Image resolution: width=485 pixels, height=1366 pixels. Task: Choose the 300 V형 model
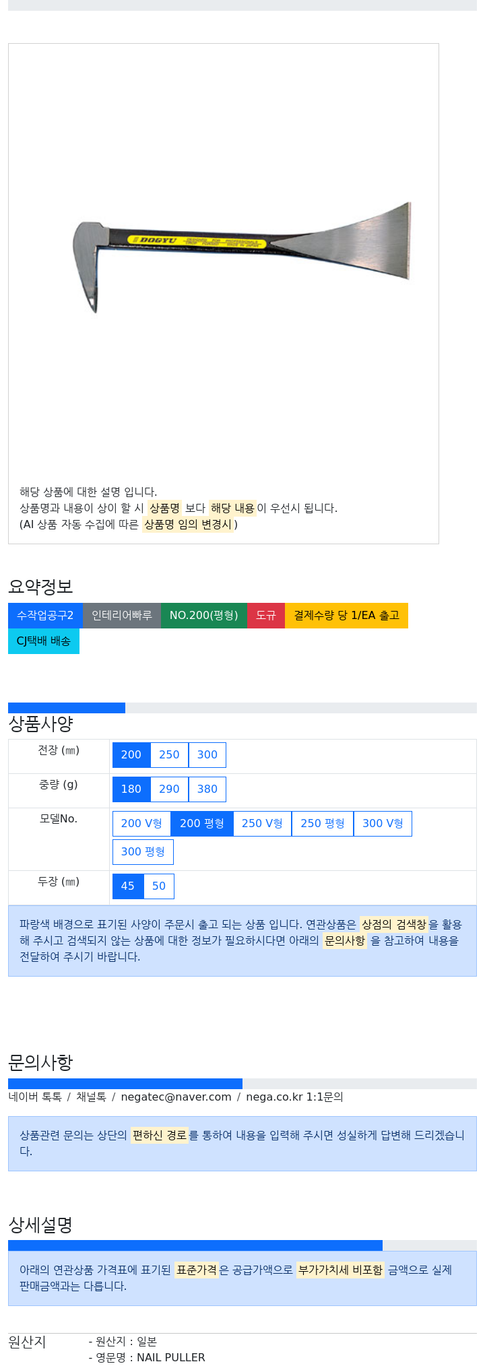pos(383,824)
